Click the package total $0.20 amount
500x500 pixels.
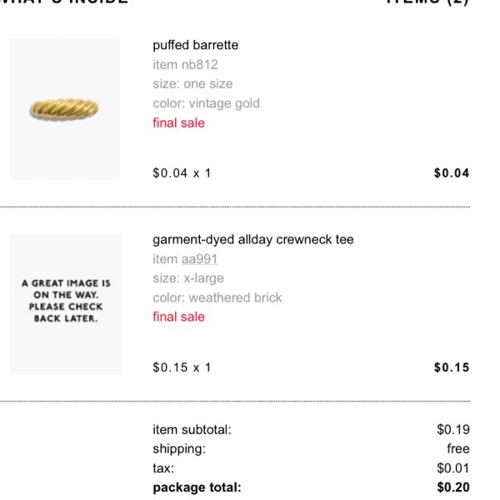pyautogui.click(x=453, y=487)
